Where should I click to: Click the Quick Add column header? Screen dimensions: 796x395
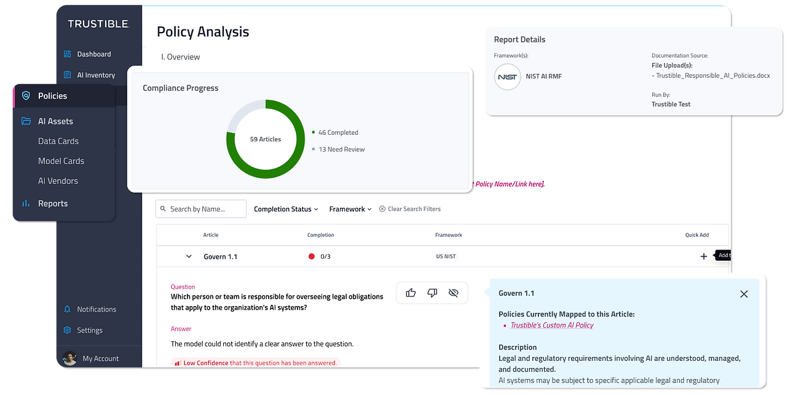[697, 235]
